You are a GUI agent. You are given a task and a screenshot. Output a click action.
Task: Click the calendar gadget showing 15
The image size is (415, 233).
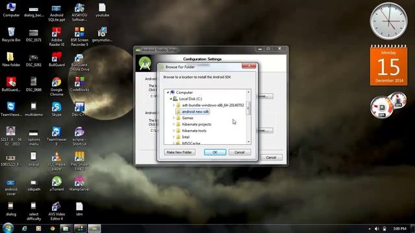[x=388, y=65]
